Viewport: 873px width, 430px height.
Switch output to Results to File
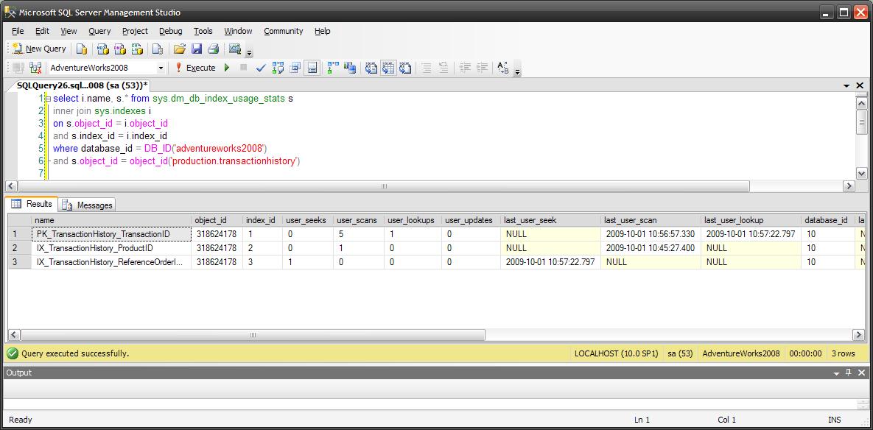406,68
